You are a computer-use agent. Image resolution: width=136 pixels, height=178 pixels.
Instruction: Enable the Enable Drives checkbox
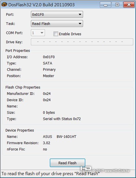click(56, 34)
